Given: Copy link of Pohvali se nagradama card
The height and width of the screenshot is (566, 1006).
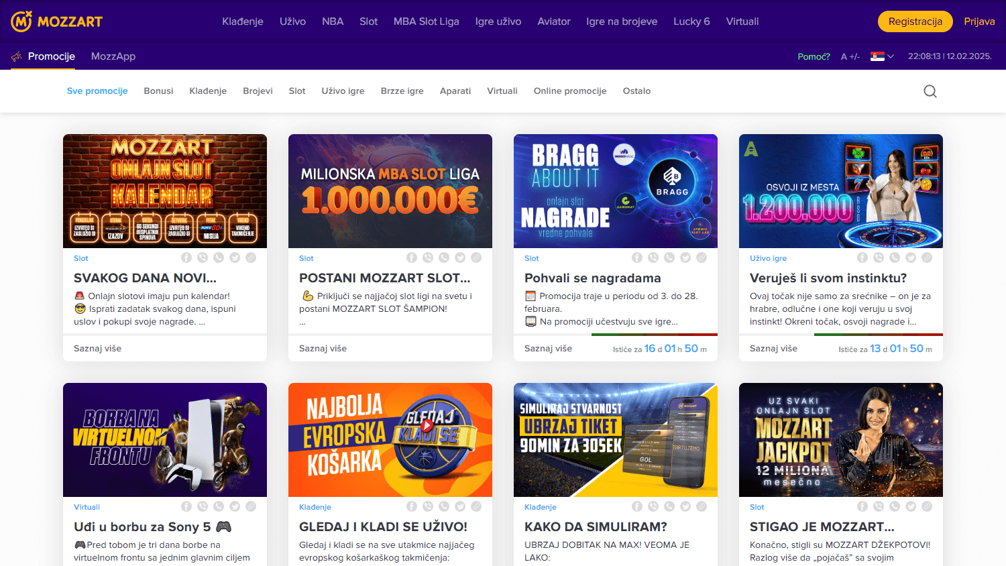Looking at the screenshot, I should 702,258.
